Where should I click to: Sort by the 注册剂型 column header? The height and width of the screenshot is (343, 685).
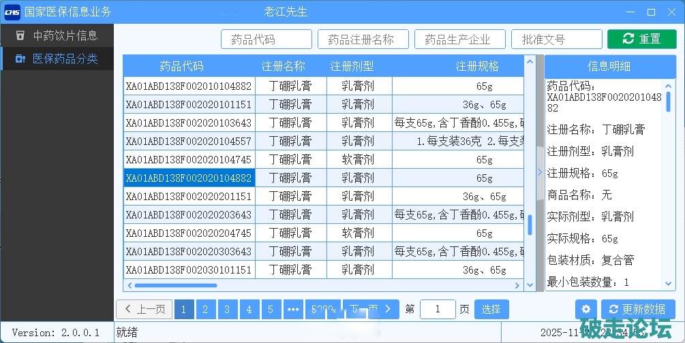(351, 67)
